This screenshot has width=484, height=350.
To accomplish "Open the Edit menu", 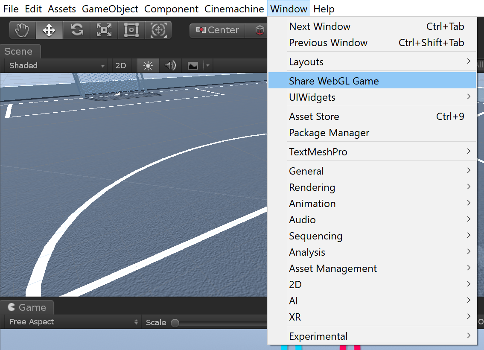I will [33, 9].
